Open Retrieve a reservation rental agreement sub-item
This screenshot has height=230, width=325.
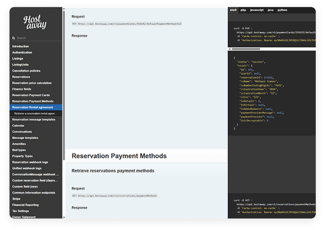pyautogui.click(x=36, y=113)
